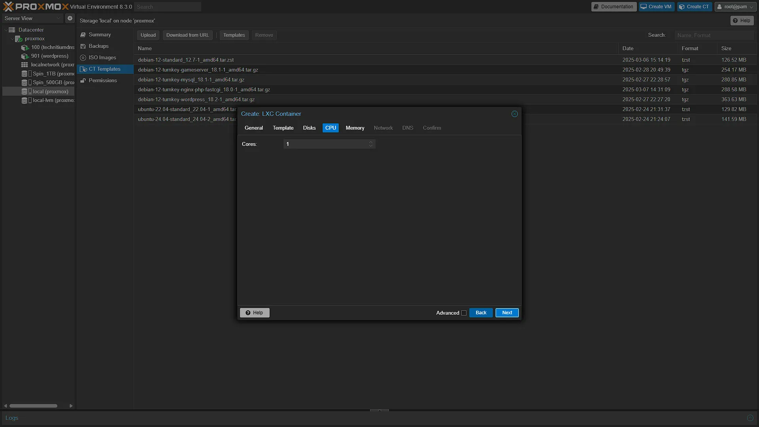Switch to the Template tab
This screenshot has height=427, width=759.
click(283, 128)
